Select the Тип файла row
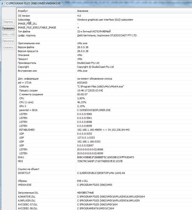Viewport: 192px width, 210px height. [104, 31]
